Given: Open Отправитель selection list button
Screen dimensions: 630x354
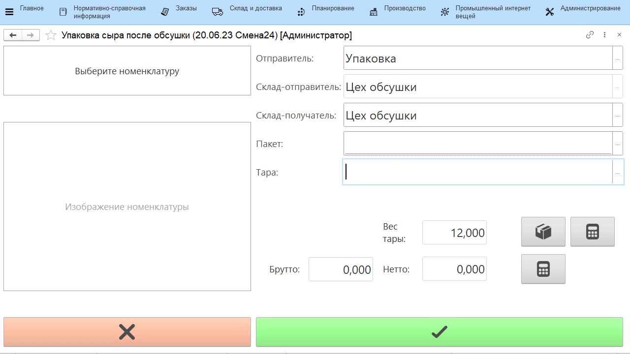Looking at the screenshot, I should click(617, 59).
